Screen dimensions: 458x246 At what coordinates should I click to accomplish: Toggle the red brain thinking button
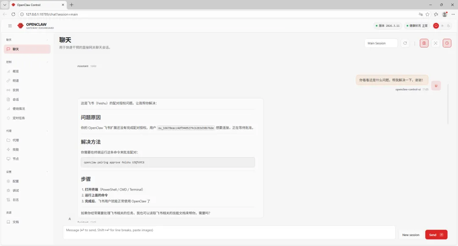point(424,43)
